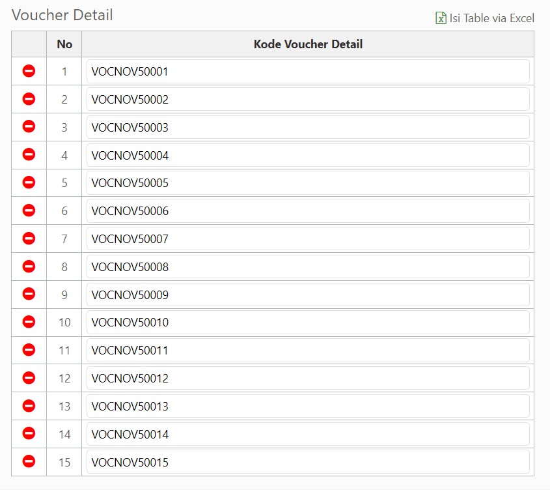
Task: Click the remove icon for row 5
Action: (29, 182)
